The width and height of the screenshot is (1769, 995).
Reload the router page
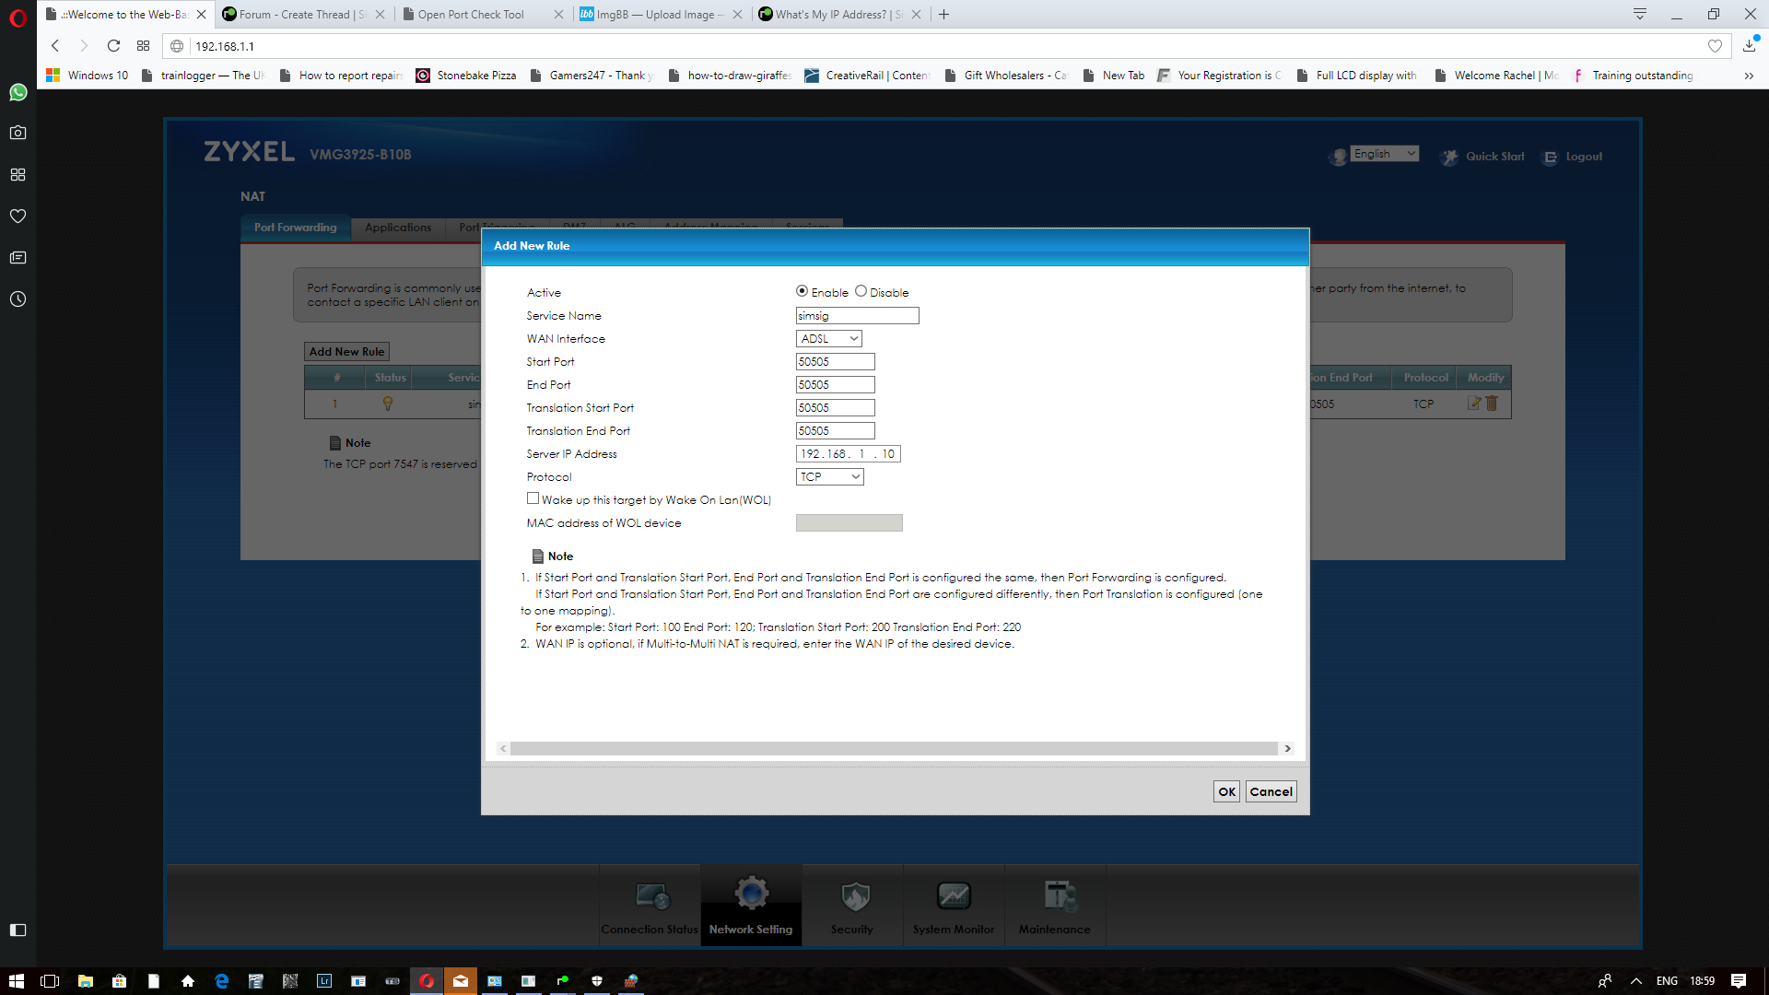click(x=113, y=46)
